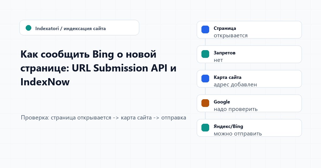321x168 pixels.
Task: Click the Google card title
Action: (222, 102)
